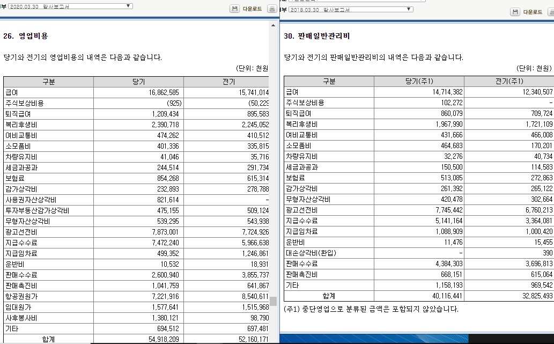Screen dimensions: 554x344
Task: Click the save icon in the right window
Action: pos(515,12)
